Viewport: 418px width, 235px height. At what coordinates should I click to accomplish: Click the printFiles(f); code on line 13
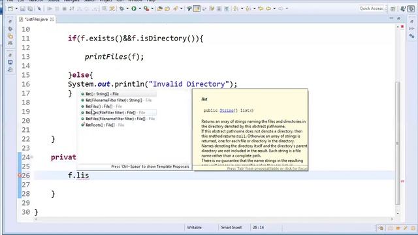click(x=114, y=57)
